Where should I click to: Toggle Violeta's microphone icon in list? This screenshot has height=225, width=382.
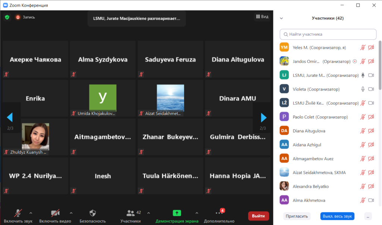[x=362, y=89]
